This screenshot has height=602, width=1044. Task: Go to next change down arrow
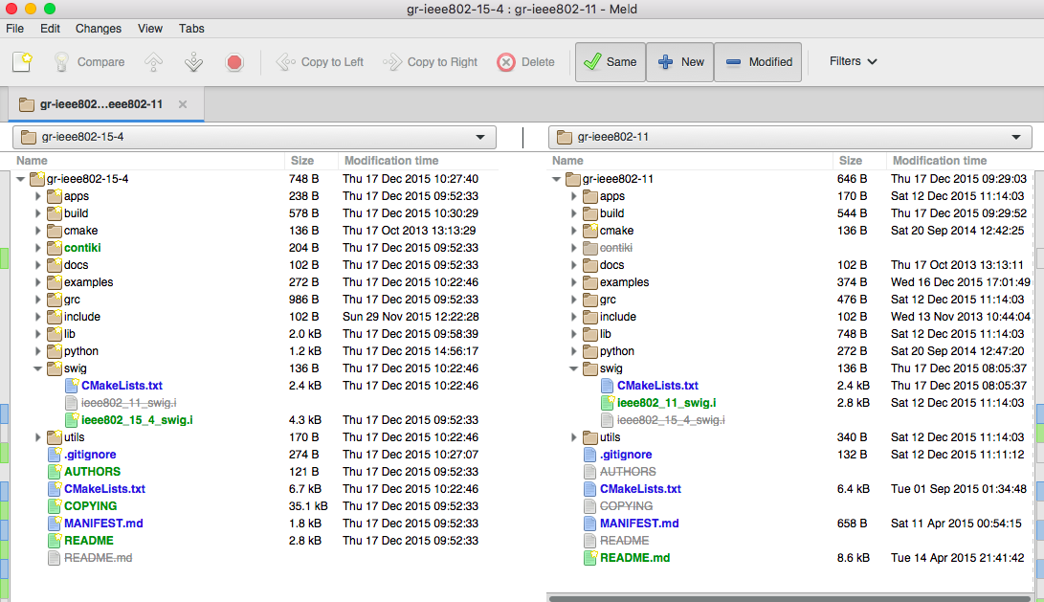tap(193, 62)
